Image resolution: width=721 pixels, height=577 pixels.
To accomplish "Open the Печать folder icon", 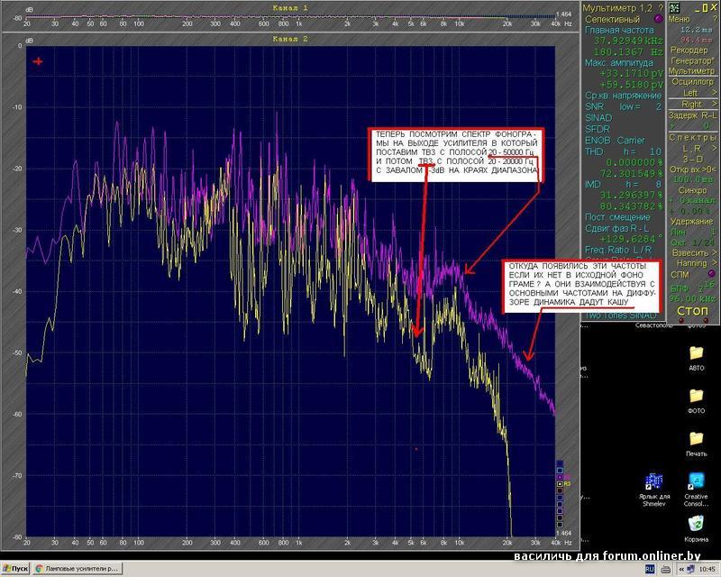I will pyautogui.click(x=696, y=439).
